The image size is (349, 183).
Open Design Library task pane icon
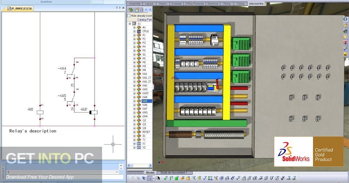tap(345, 31)
